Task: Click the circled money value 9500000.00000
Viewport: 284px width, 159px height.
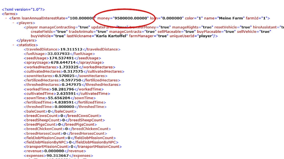Action: point(131,18)
